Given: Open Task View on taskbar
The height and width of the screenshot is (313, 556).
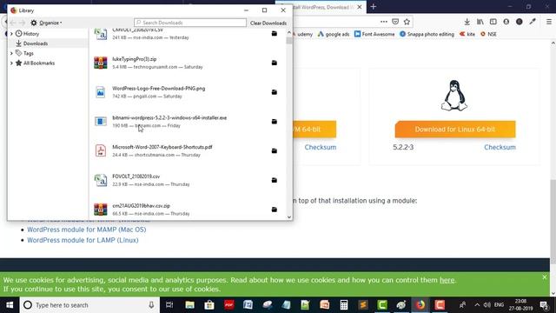Looking at the screenshot, I should [x=169, y=305].
